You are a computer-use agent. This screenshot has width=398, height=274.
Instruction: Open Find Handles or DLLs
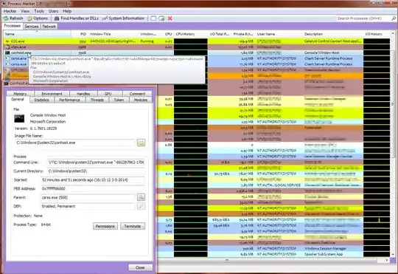tap(77, 18)
